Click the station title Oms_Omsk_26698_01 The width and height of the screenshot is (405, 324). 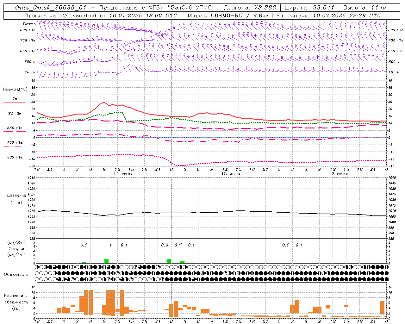(51, 8)
